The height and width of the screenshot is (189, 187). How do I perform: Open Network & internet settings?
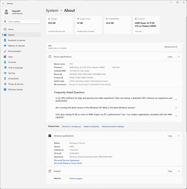click(22, 46)
